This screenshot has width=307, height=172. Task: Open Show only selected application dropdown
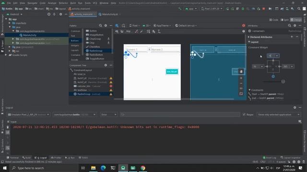[278, 115]
